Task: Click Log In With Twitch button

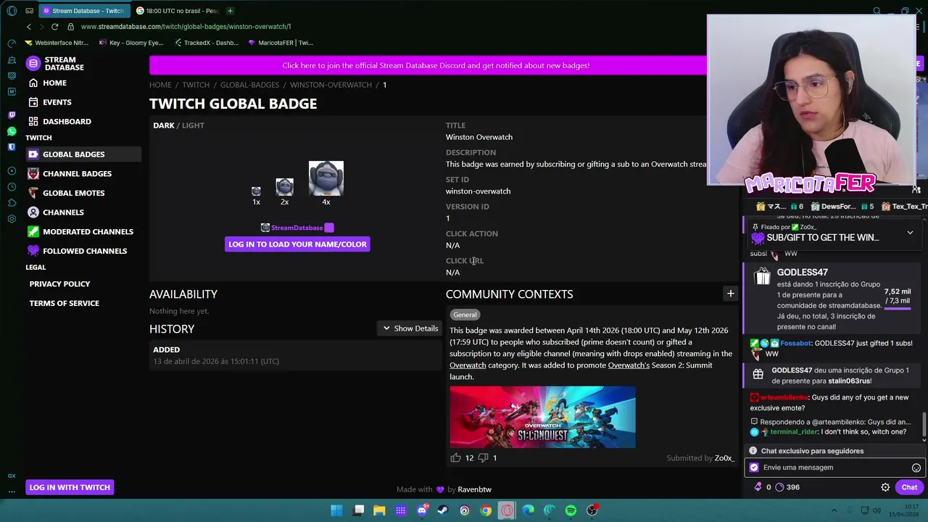Action: (x=70, y=487)
